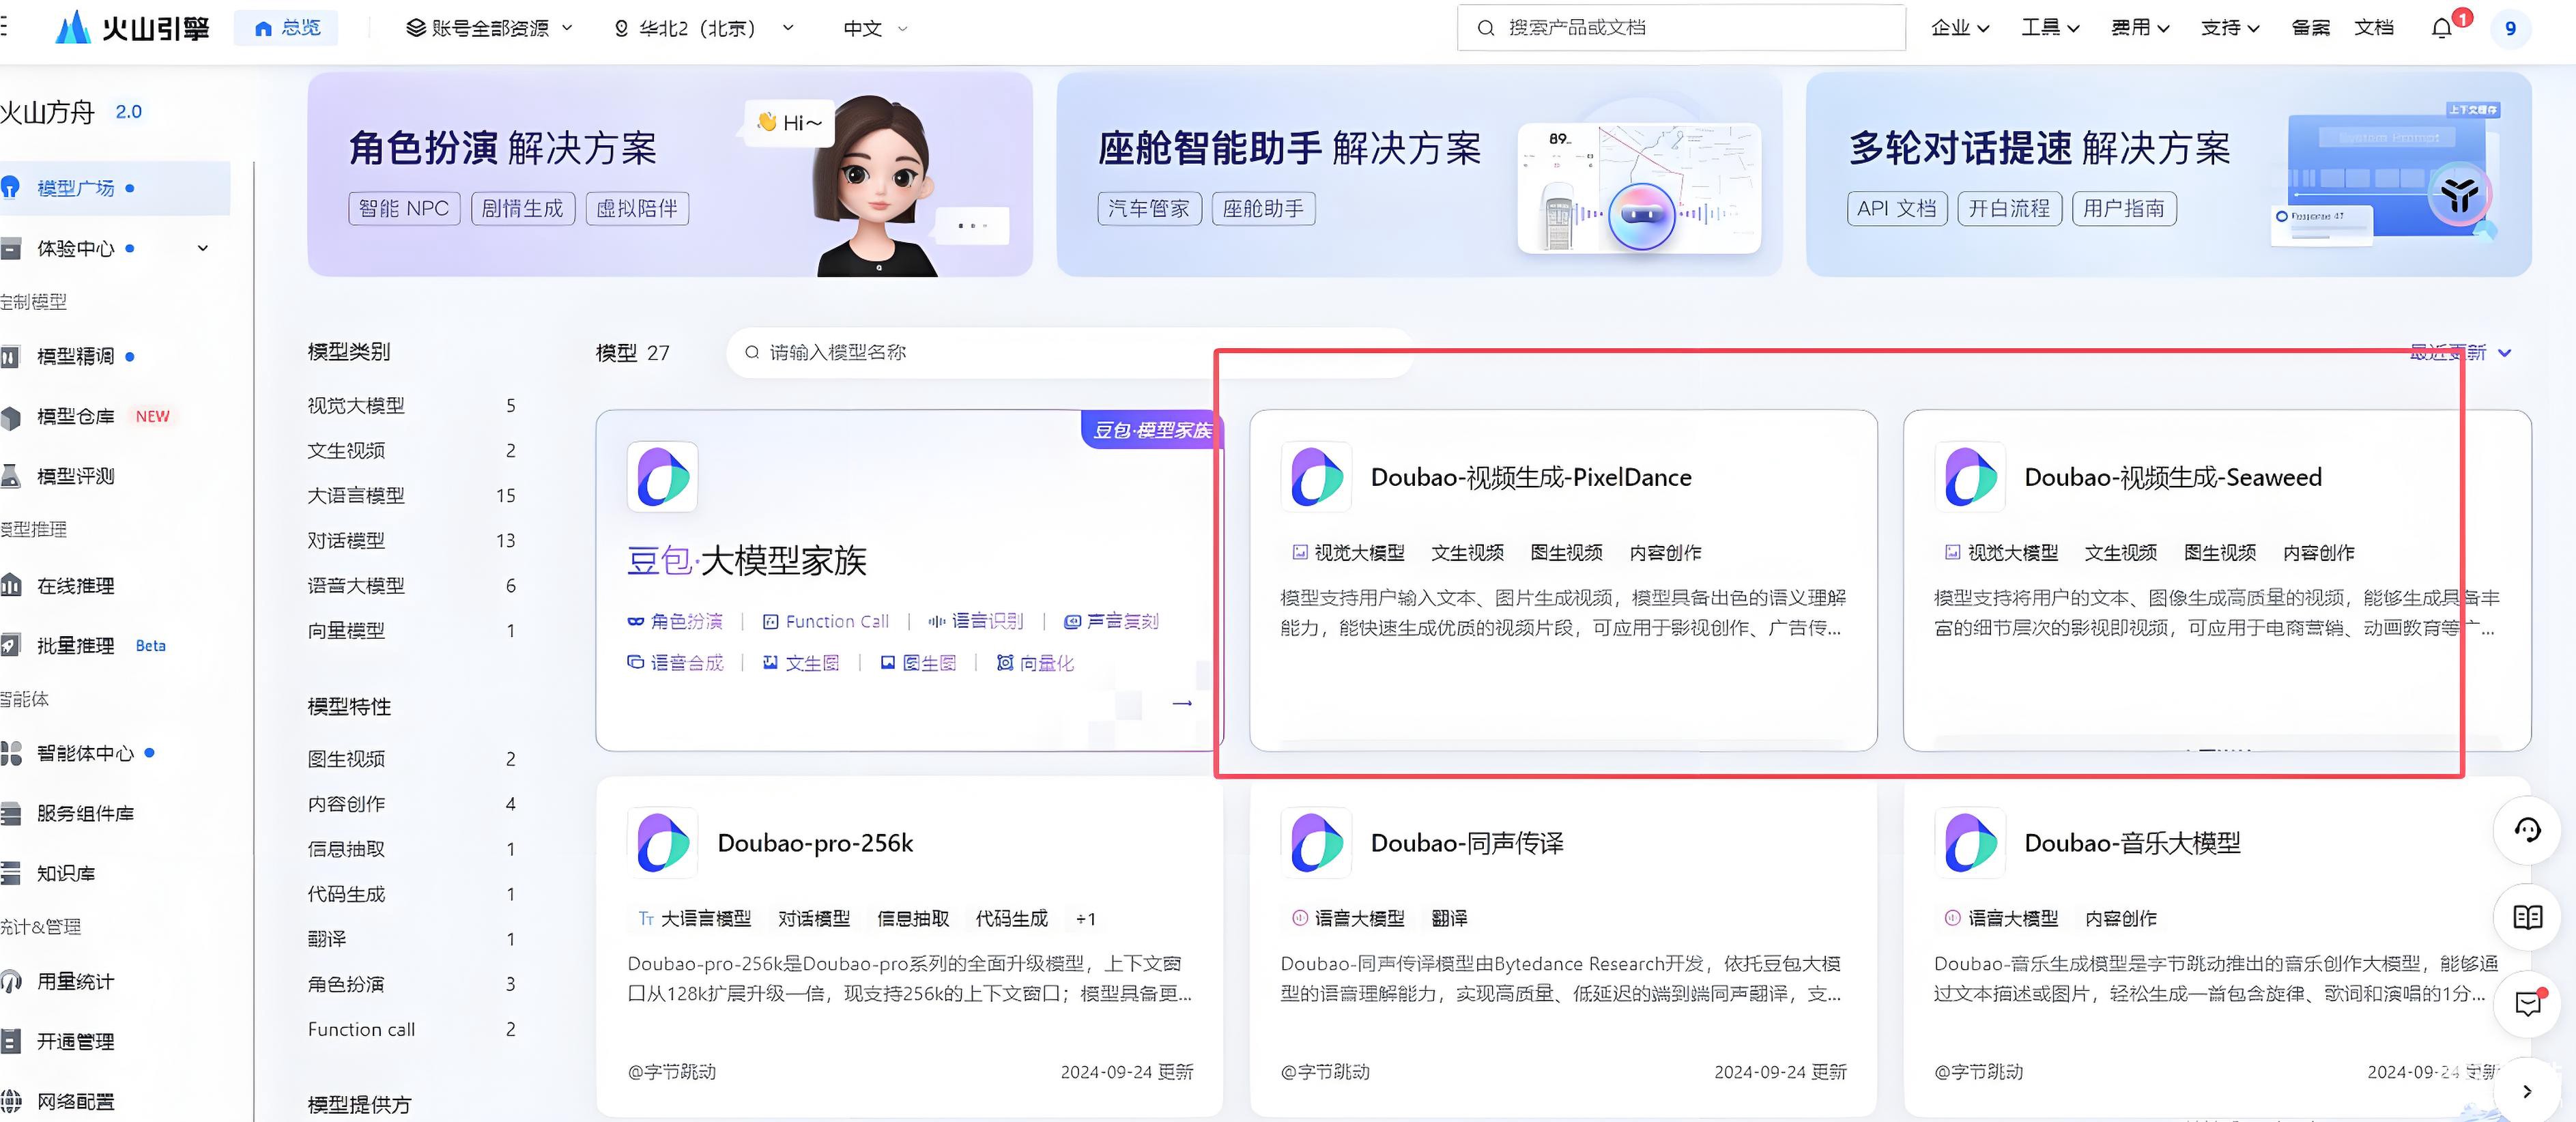Click the 知识库 sidebar icon

10,873
